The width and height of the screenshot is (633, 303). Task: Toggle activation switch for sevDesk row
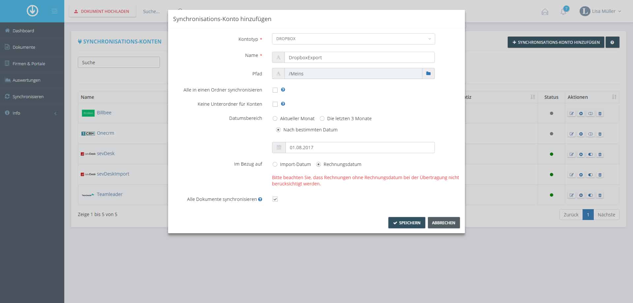click(590, 154)
